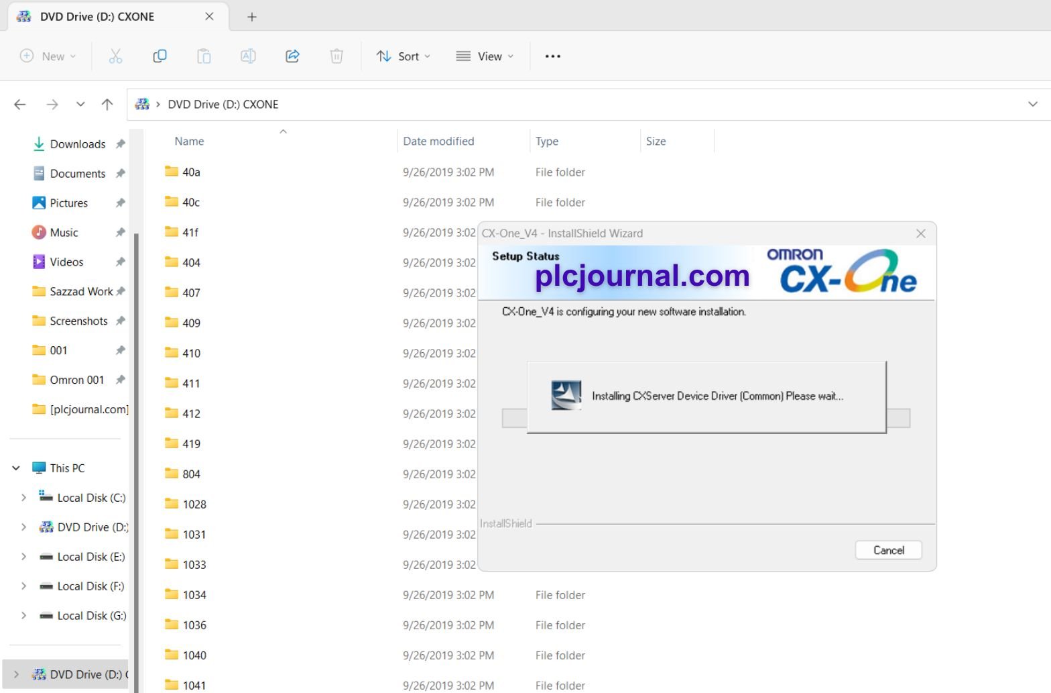Screen dimensions: 1051x693
Task: Expand Local Disk (G:) node
Action: coord(23,616)
